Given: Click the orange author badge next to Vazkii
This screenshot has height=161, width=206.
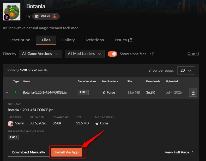Looking at the screenshot, I should click(54, 16).
